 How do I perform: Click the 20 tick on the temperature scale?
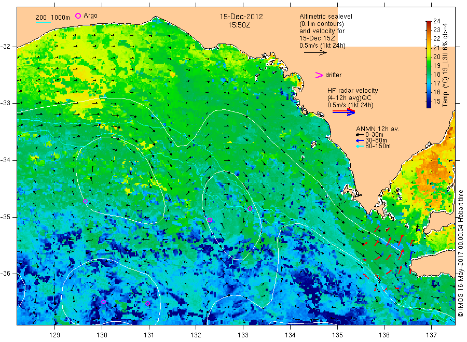tap(436, 57)
